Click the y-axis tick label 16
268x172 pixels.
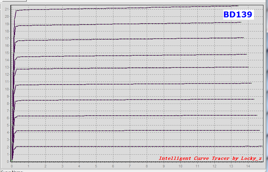pos(7,46)
